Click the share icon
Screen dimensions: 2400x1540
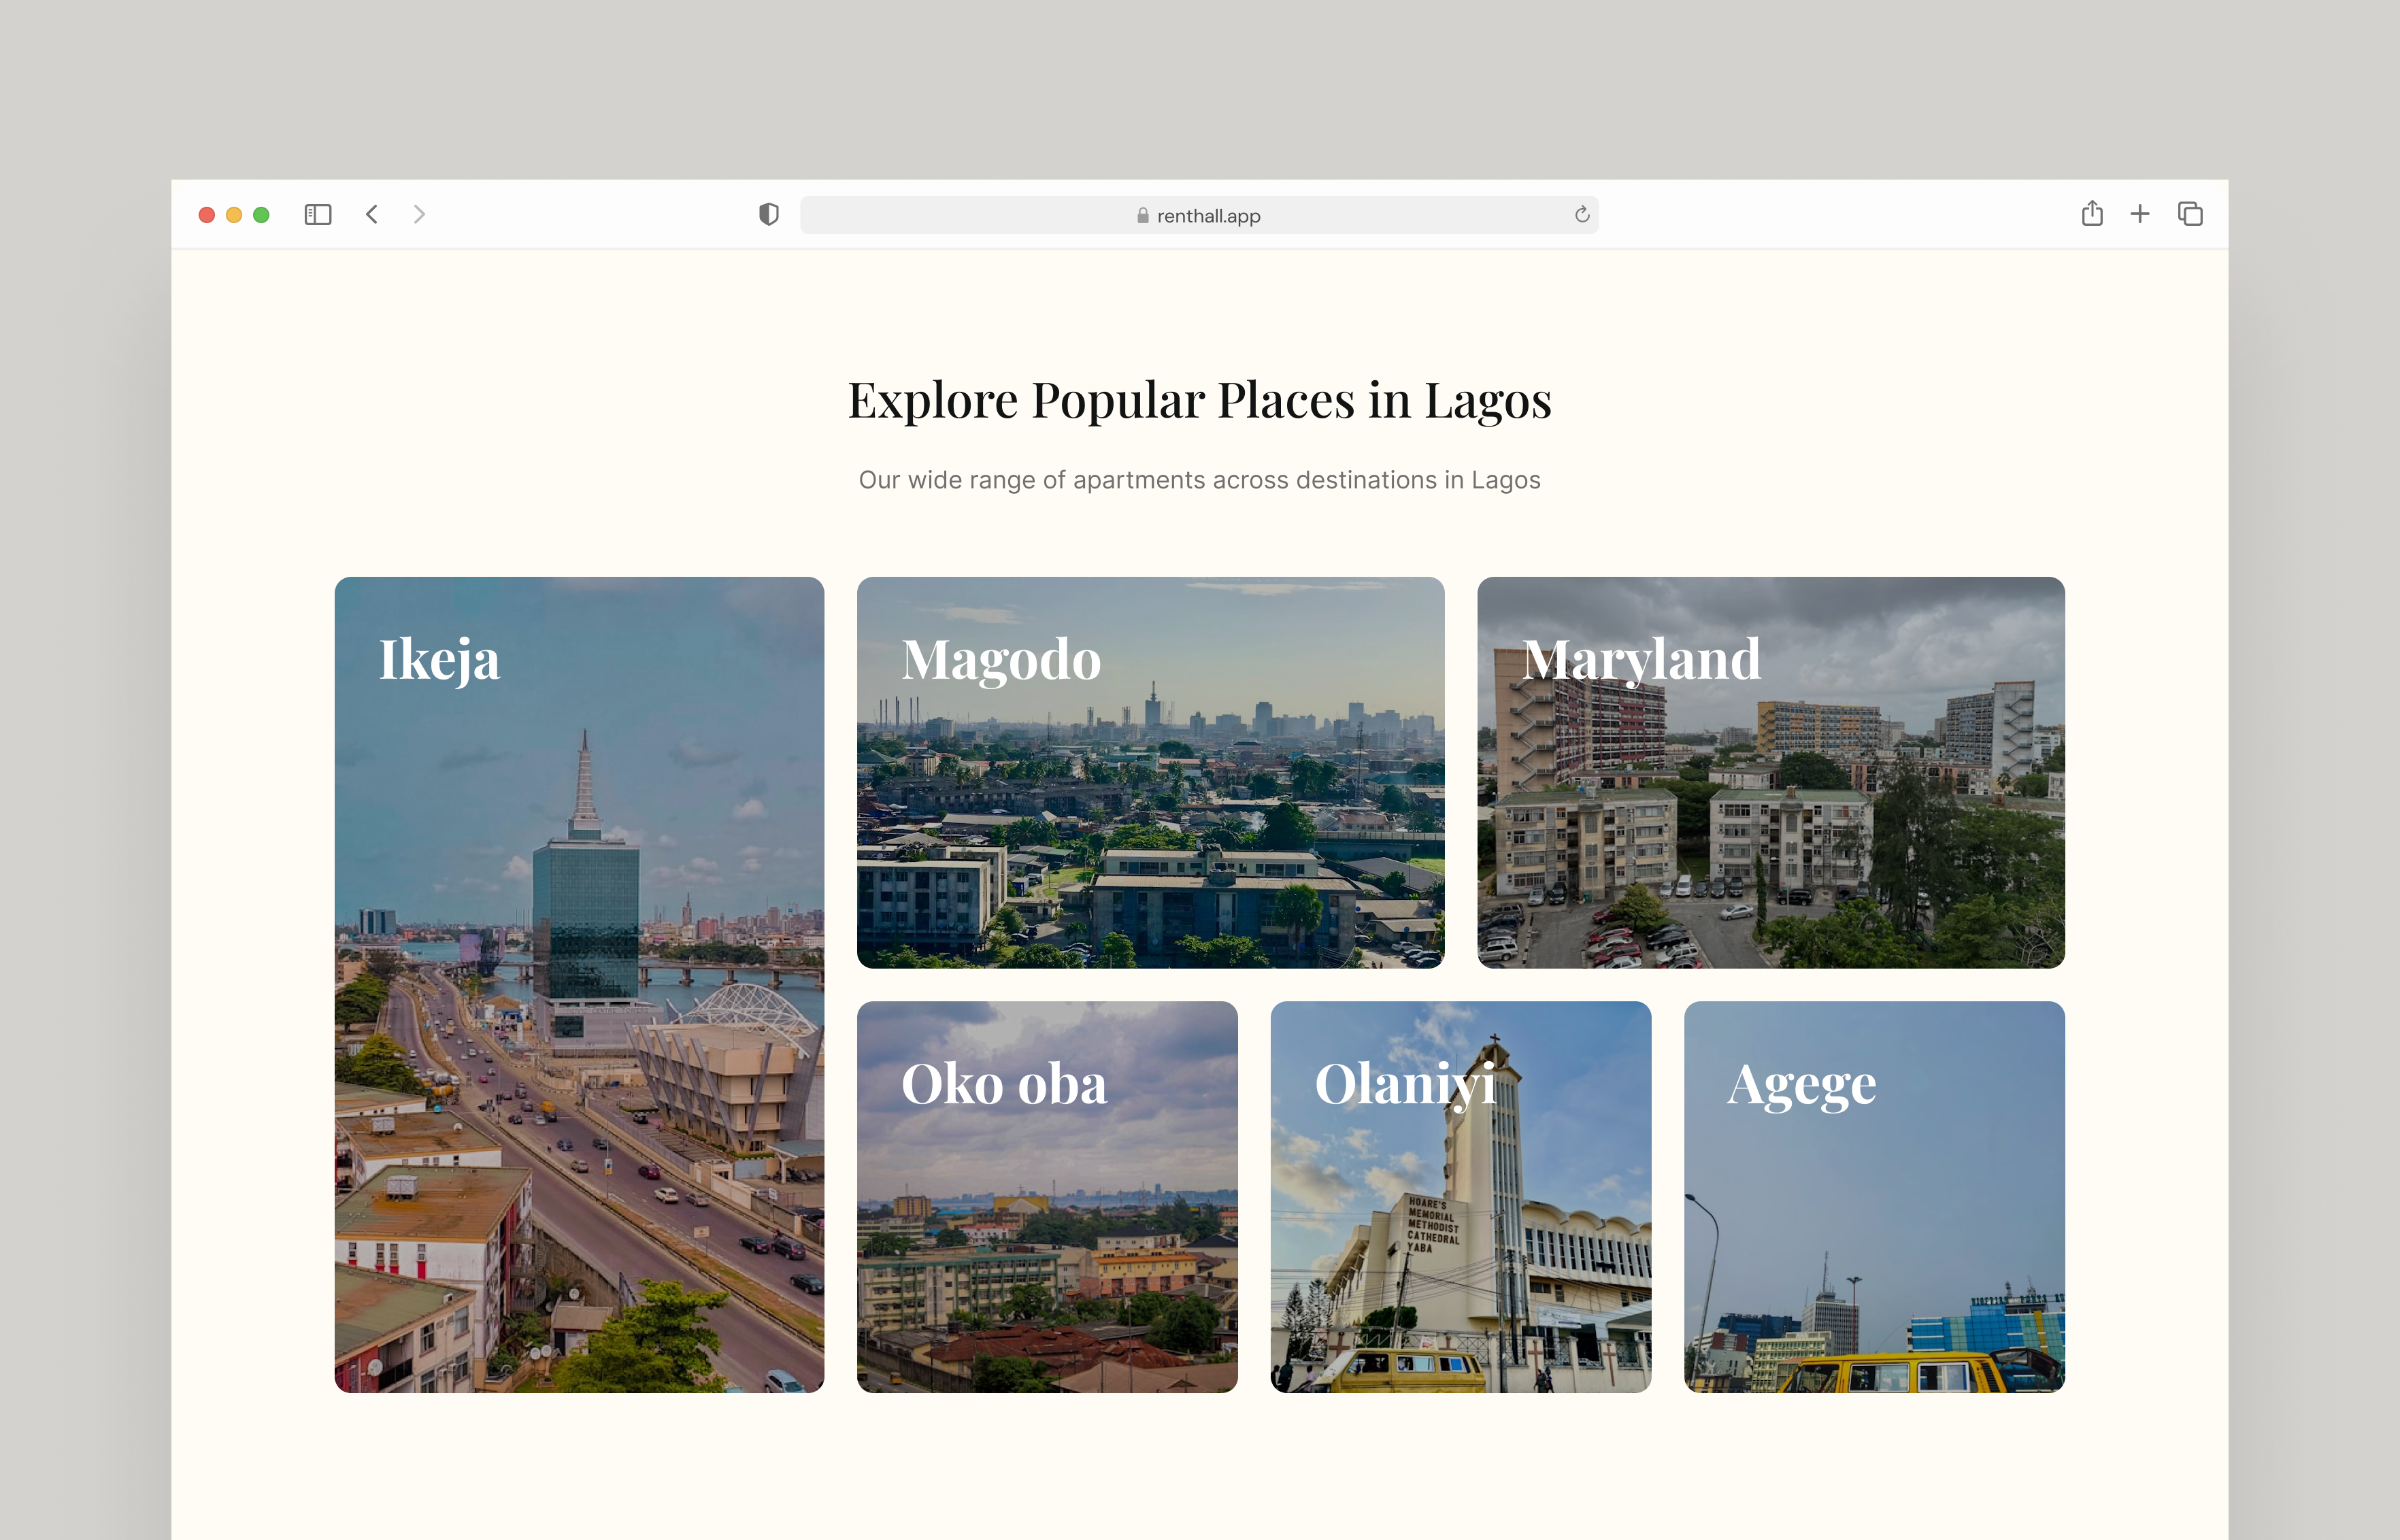point(2091,214)
